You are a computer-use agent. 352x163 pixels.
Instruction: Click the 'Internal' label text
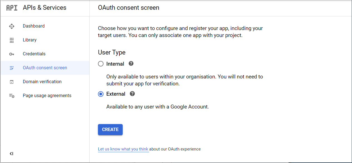tap(115, 64)
